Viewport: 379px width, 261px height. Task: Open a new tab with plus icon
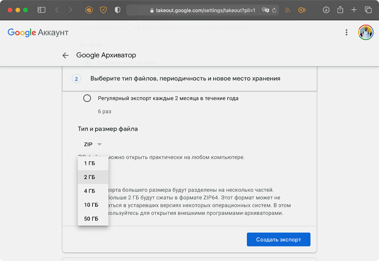pyautogui.click(x=354, y=10)
